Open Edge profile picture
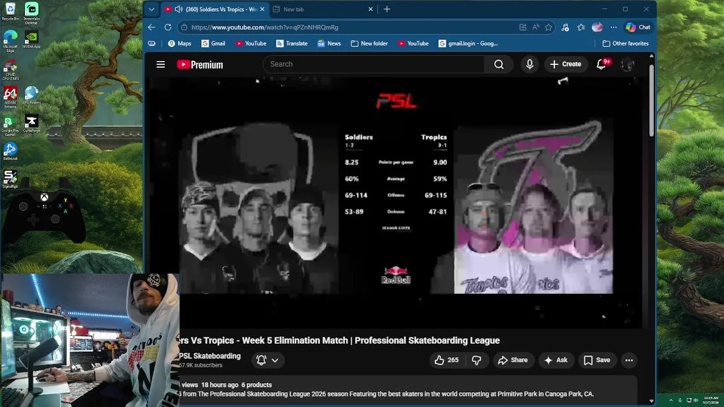The image size is (724, 407). (x=597, y=27)
